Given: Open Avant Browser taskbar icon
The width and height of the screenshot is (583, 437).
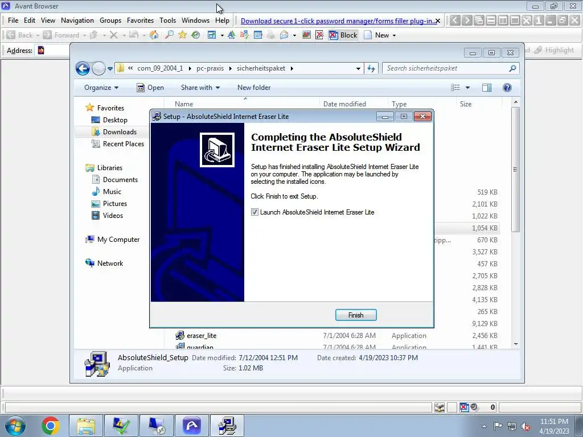Looking at the screenshot, I should point(192,426).
